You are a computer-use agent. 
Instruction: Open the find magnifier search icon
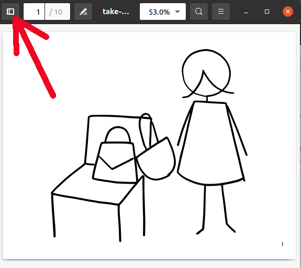click(199, 12)
